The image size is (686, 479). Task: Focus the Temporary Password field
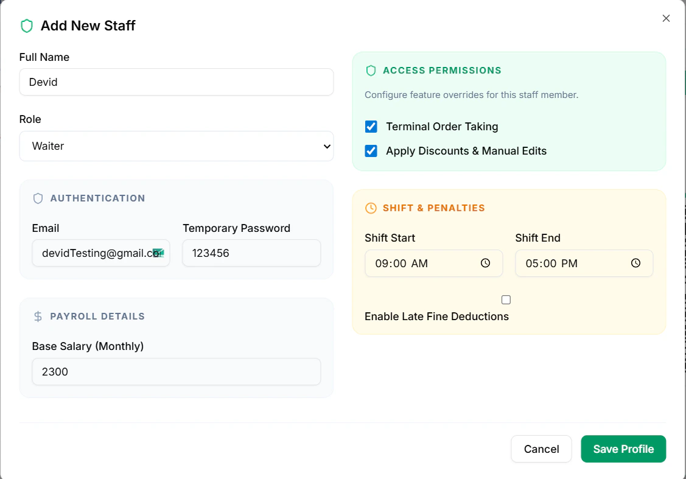[251, 253]
